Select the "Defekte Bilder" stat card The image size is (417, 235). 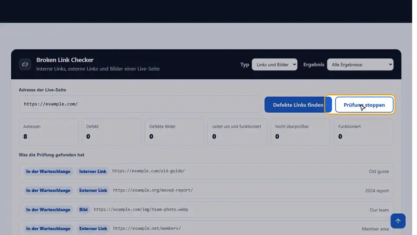point(175,132)
